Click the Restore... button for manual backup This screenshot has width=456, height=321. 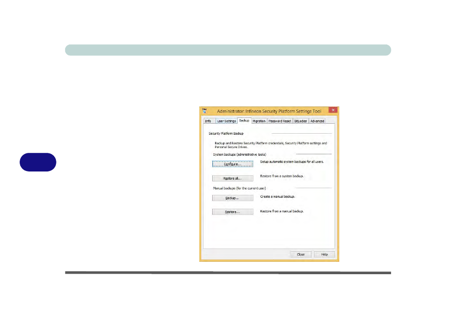pyautogui.click(x=232, y=212)
